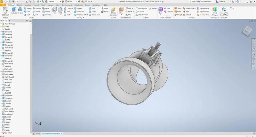Image resolution: width=256 pixels, height=137 pixels.
Task: Click Convert to Sheet Metal
Action: click(224, 11)
